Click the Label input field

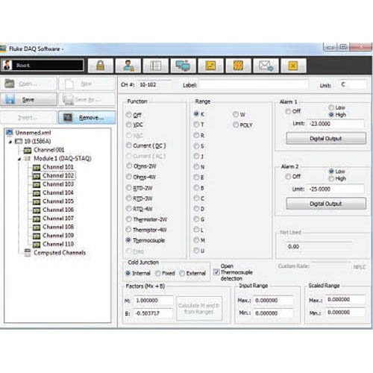(x=253, y=85)
